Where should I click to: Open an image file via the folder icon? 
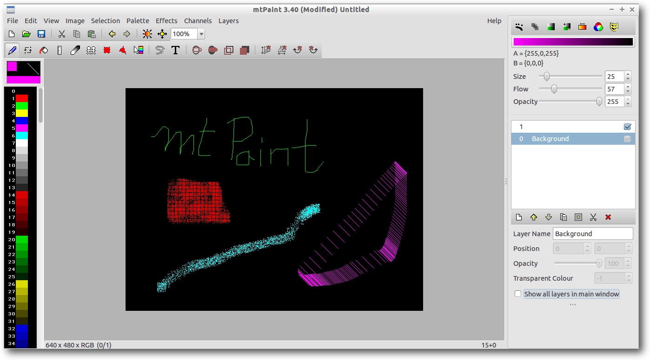27,34
